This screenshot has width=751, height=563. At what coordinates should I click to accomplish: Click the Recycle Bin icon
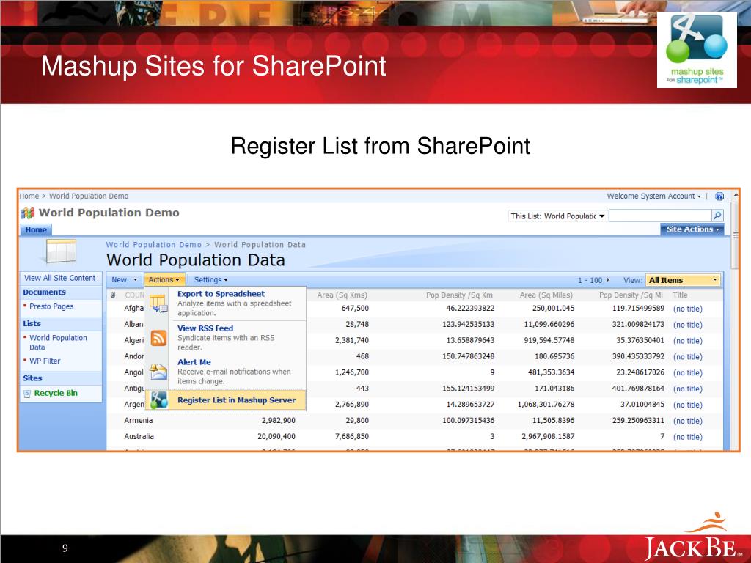(x=27, y=394)
